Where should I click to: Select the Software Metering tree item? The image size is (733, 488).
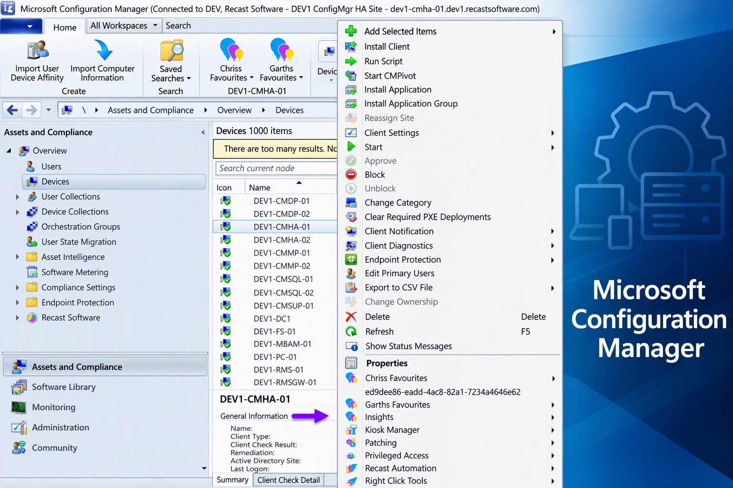tap(75, 272)
